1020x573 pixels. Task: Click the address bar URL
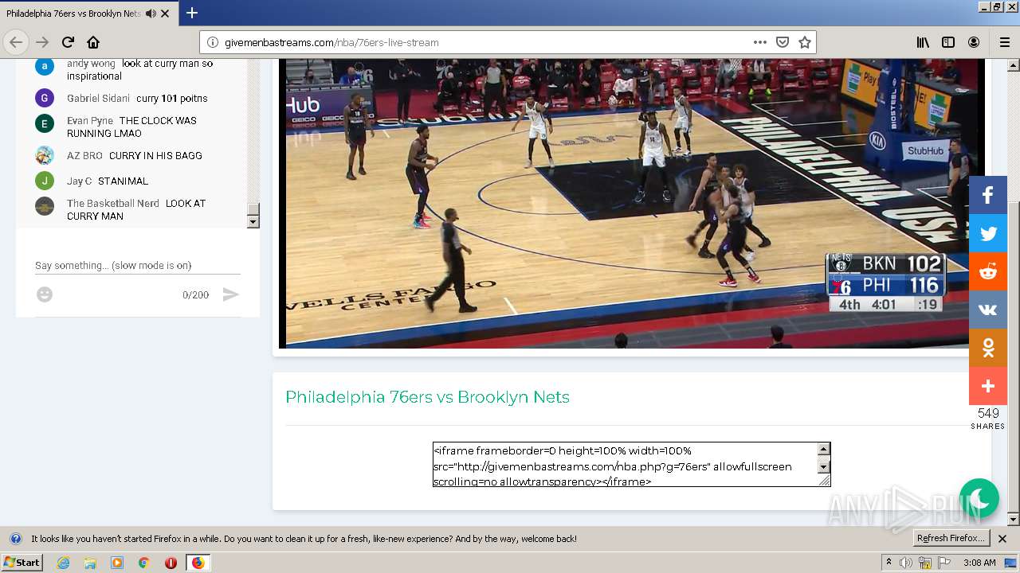[x=331, y=42]
